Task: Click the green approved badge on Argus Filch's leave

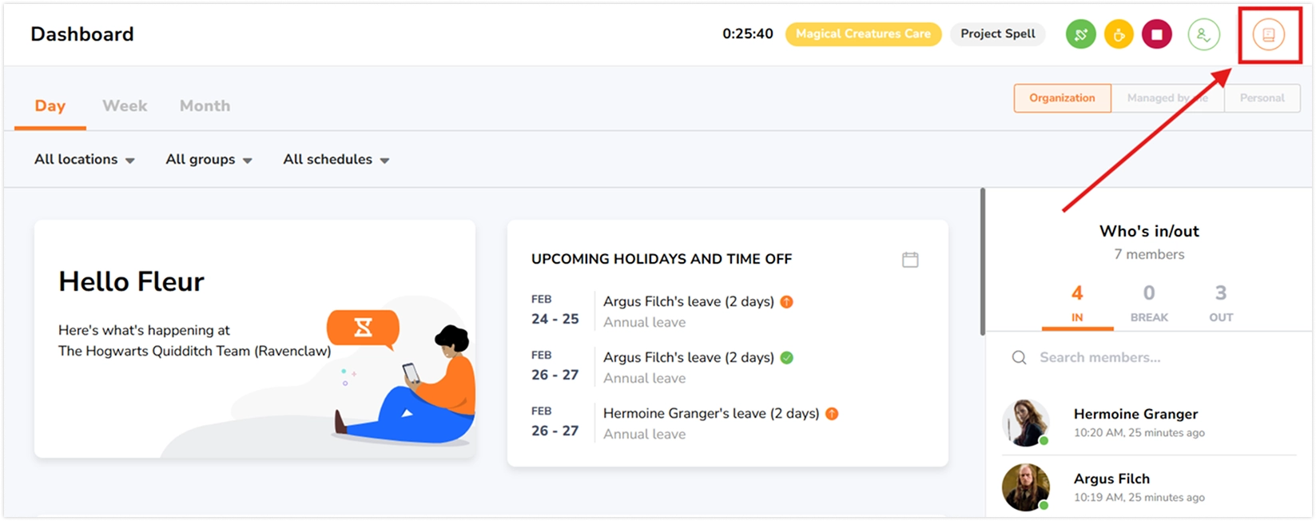Action: pos(787,358)
